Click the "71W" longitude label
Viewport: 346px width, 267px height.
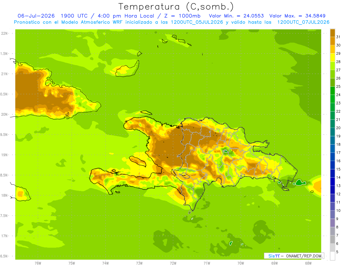tap(207, 263)
